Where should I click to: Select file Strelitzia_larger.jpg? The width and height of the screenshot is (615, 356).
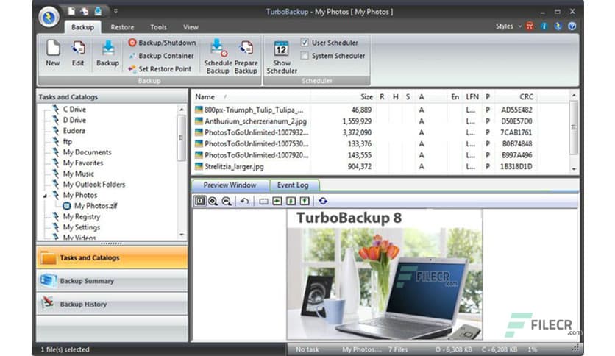[x=234, y=167]
